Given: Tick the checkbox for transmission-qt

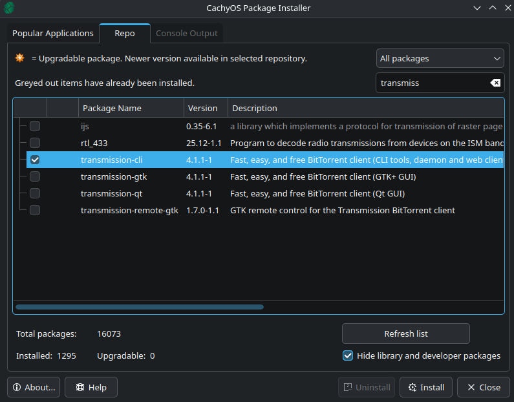Looking at the screenshot, I should [x=35, y=193].
